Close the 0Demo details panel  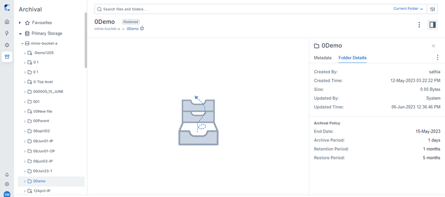(x=433, y=46)
